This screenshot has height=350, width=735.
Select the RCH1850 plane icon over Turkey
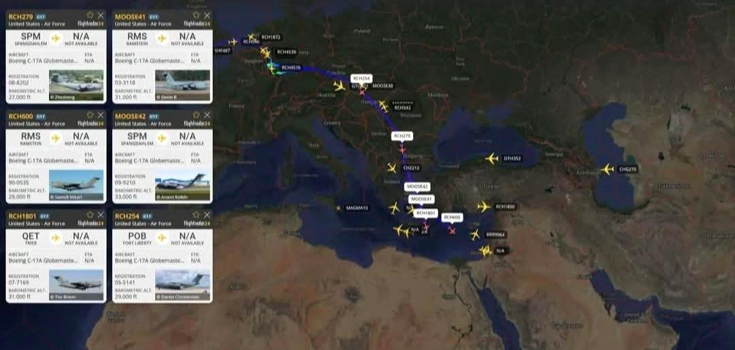[483, 207]
